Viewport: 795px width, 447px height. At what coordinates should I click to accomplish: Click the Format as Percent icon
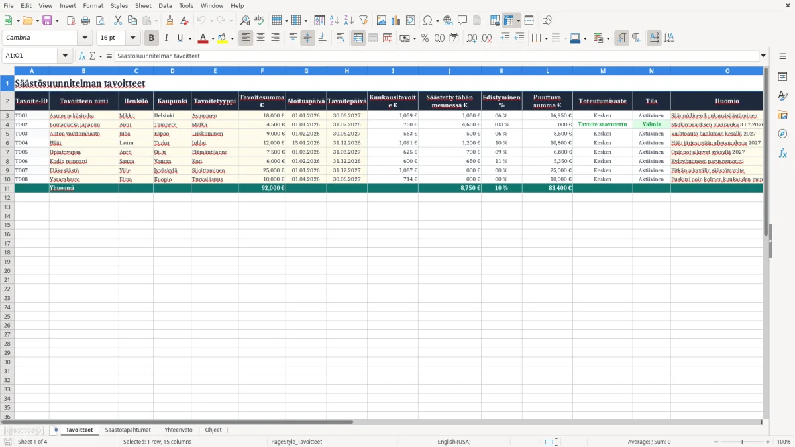(x=425, y=38)
